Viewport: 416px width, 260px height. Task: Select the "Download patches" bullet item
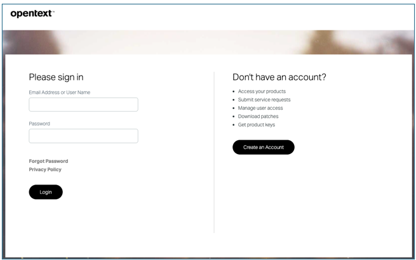(258, 116)
